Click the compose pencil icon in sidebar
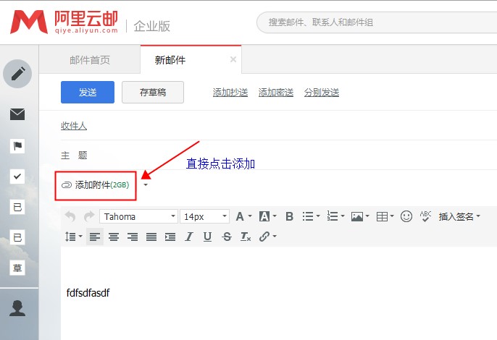The image size is (497, 340). pyautogui.click(x=17, y=73)
